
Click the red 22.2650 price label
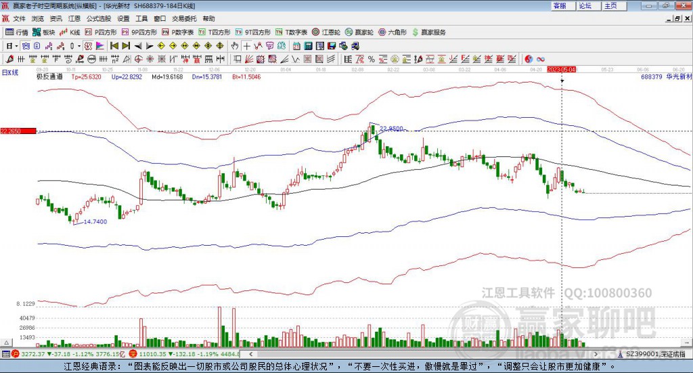(18, 131)
